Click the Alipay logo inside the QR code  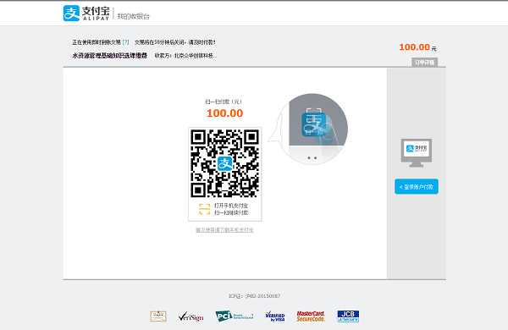point(225,163)
